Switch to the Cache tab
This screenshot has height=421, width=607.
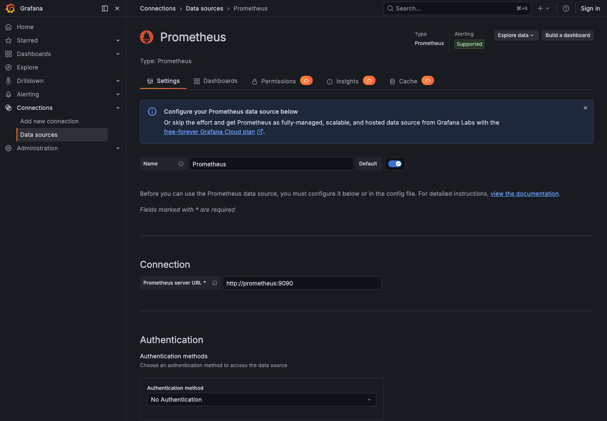click(x=403, y=81)
